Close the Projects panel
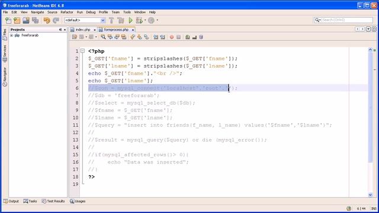 [65, 30]
